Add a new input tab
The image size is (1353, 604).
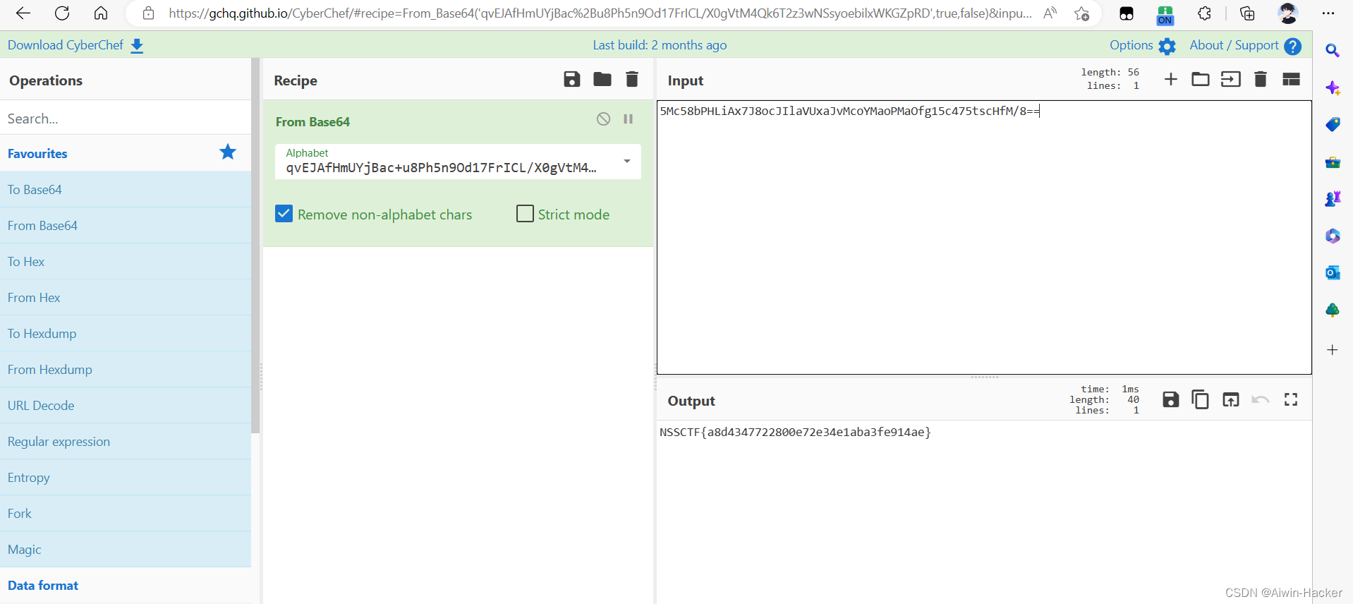pos(1170,79)
